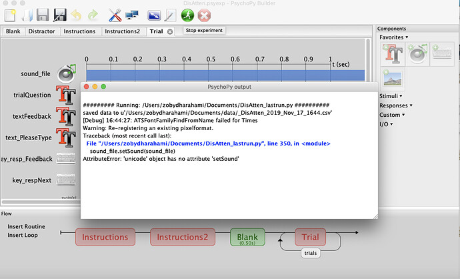Switch to the Instructions routine tab
460x279 pixels.
click(79, 31)
